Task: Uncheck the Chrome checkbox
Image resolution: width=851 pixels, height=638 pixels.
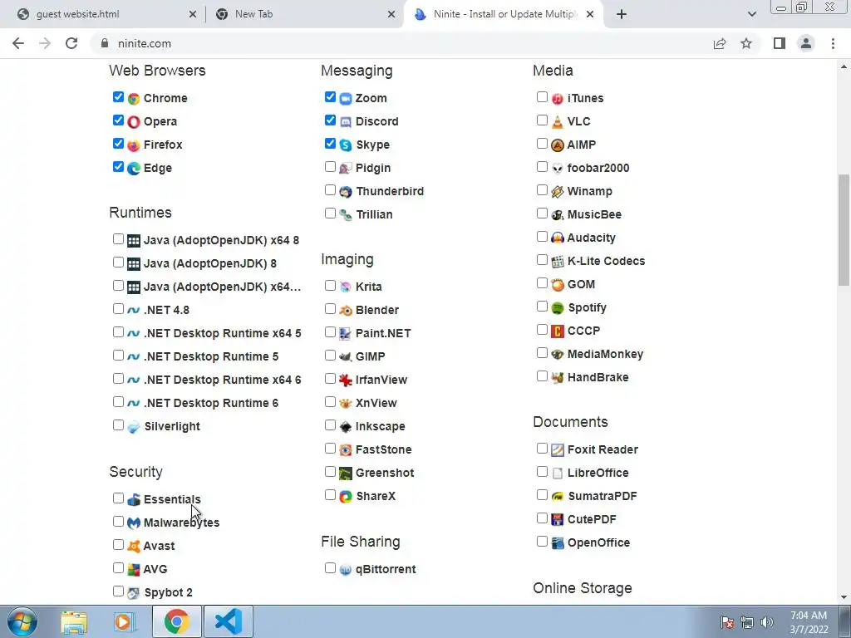Action: coord(118,97)
